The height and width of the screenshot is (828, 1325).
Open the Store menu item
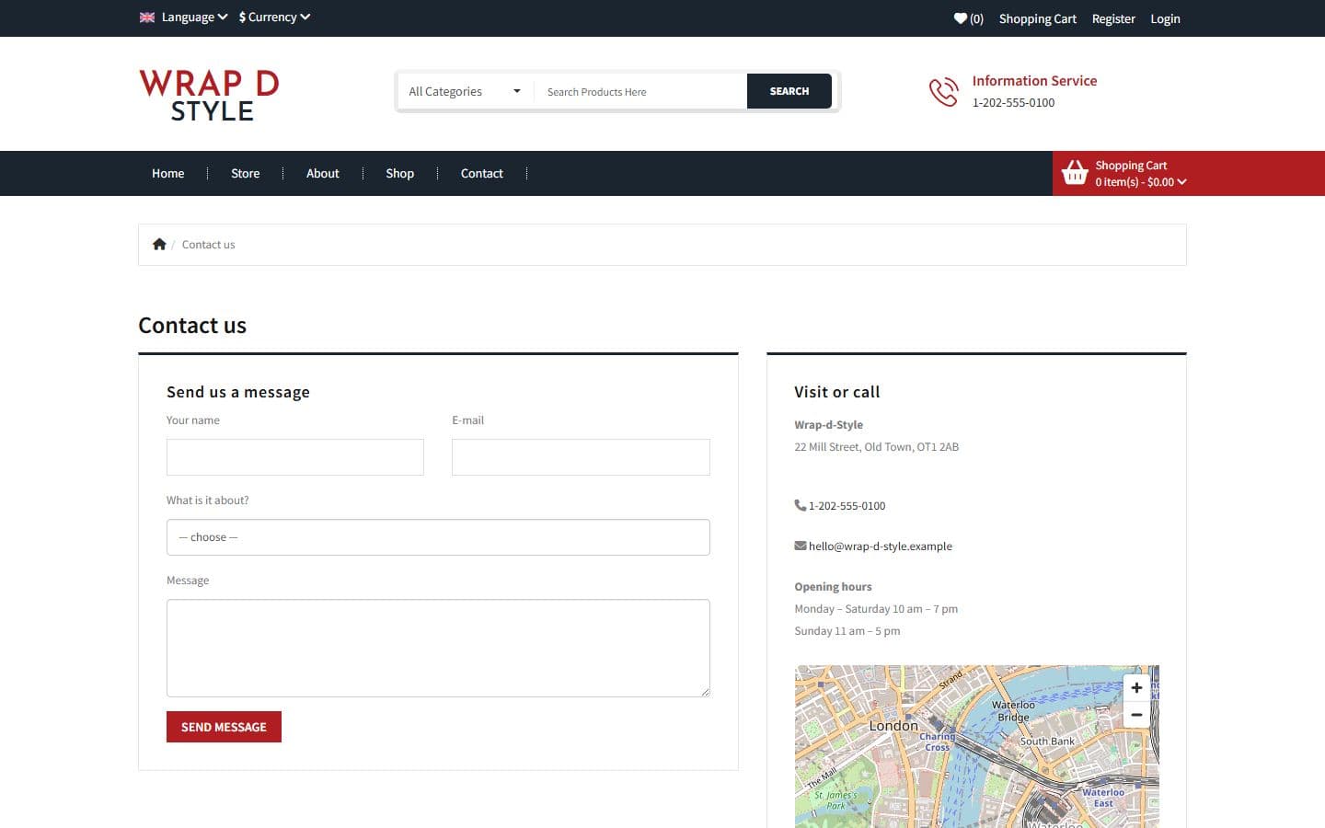click(x=245, y=173)
